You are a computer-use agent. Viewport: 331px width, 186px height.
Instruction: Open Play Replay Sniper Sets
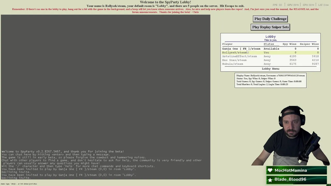pyautogui.click(x=270, y=27)
